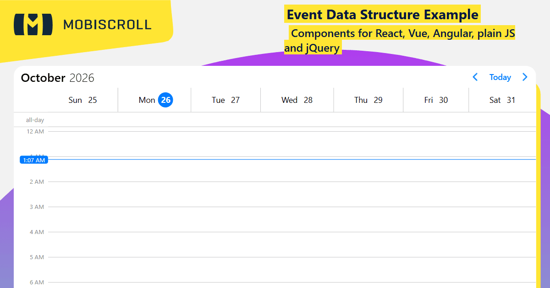Viewport: 550px width, 288px height.
Task: Click the 5 AM time label
Action: click(37, 257)
